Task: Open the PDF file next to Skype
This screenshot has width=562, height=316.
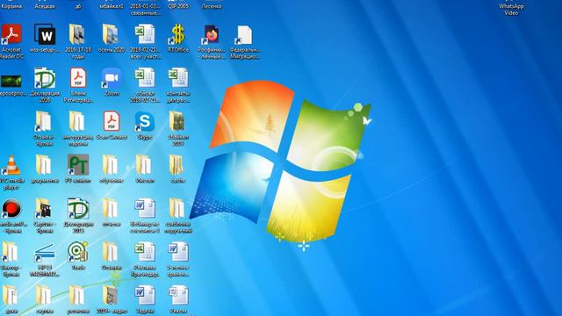Action: point(112,122)
